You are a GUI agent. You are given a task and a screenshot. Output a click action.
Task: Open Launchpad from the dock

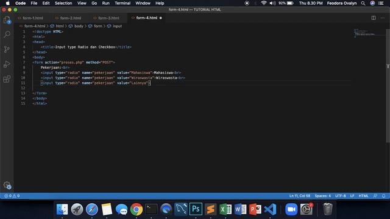pyautogui.click(x=77, y=209)
